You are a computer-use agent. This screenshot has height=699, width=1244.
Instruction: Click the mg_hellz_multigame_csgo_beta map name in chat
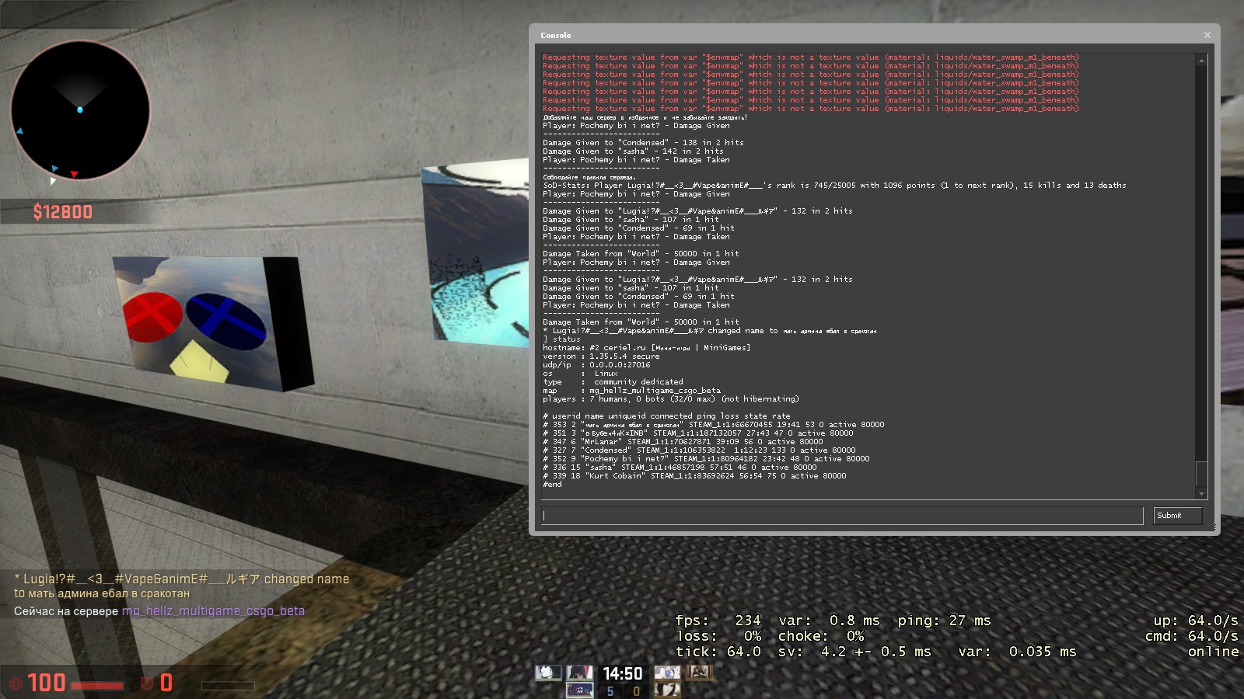213,611
